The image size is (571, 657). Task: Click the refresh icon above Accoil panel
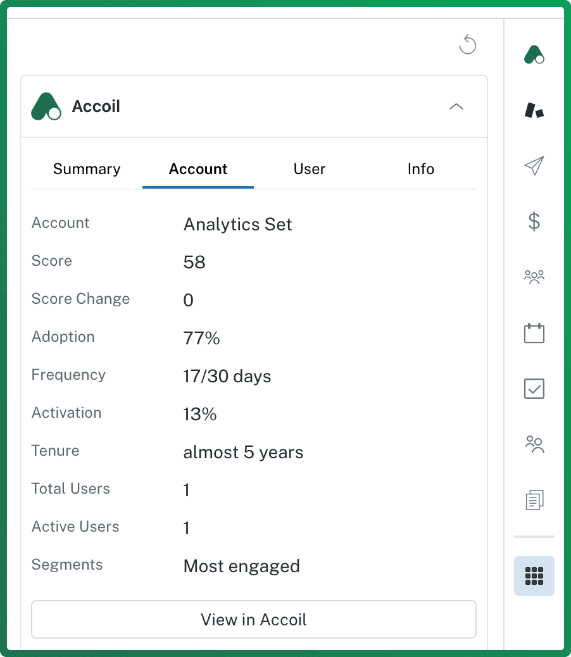click(x=468, y=44)
